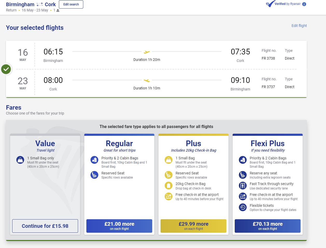
Task: Click the Verified by Ryanair checkmark logo
Action: coord(270,4)
